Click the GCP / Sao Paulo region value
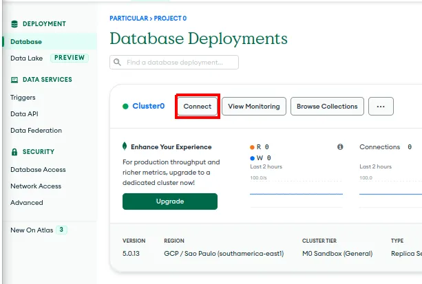The width and height of the screenshot is (422, 284). pos(224,253)
